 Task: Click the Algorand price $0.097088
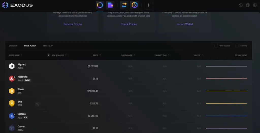point(93,66)
